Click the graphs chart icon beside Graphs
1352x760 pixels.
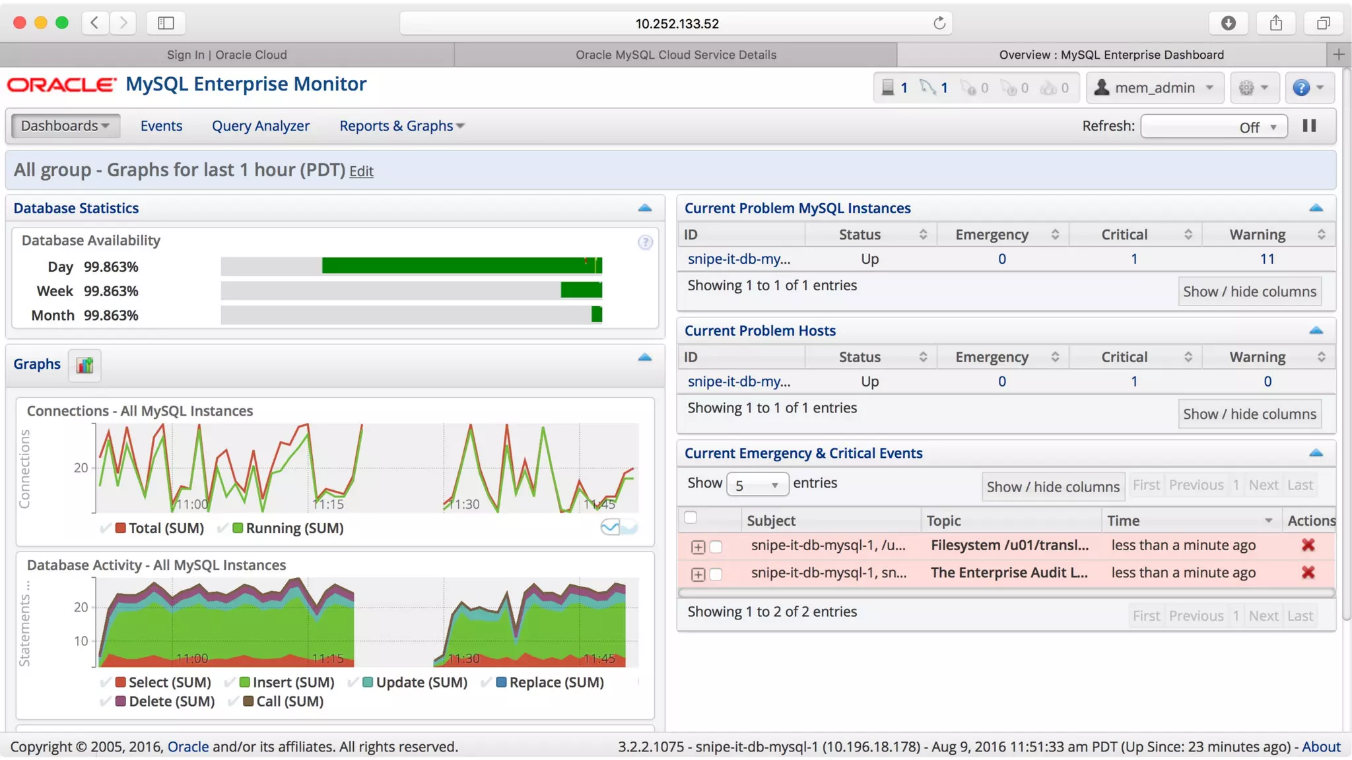point(84,365)
